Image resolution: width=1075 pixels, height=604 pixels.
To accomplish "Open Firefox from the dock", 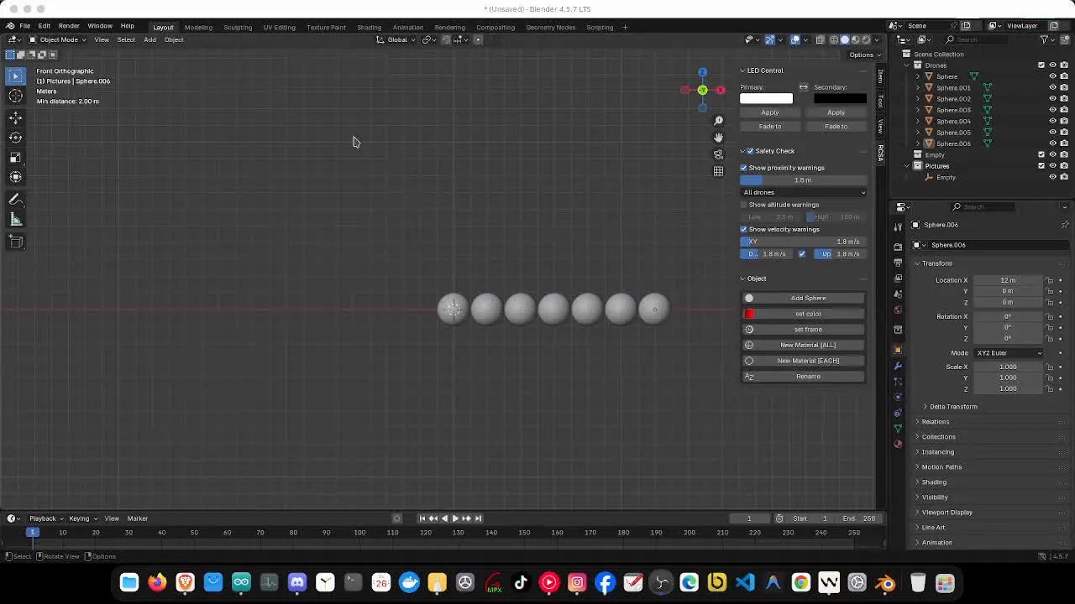I will 157,582.
